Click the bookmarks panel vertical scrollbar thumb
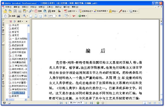The width and height of the screenshot is (165, 107). tap(28, 64)
